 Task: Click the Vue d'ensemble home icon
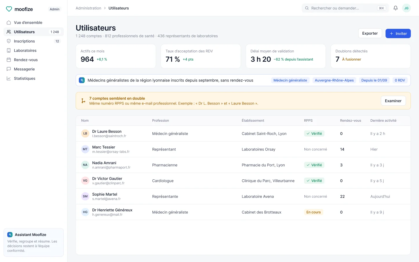click(9, 22)
